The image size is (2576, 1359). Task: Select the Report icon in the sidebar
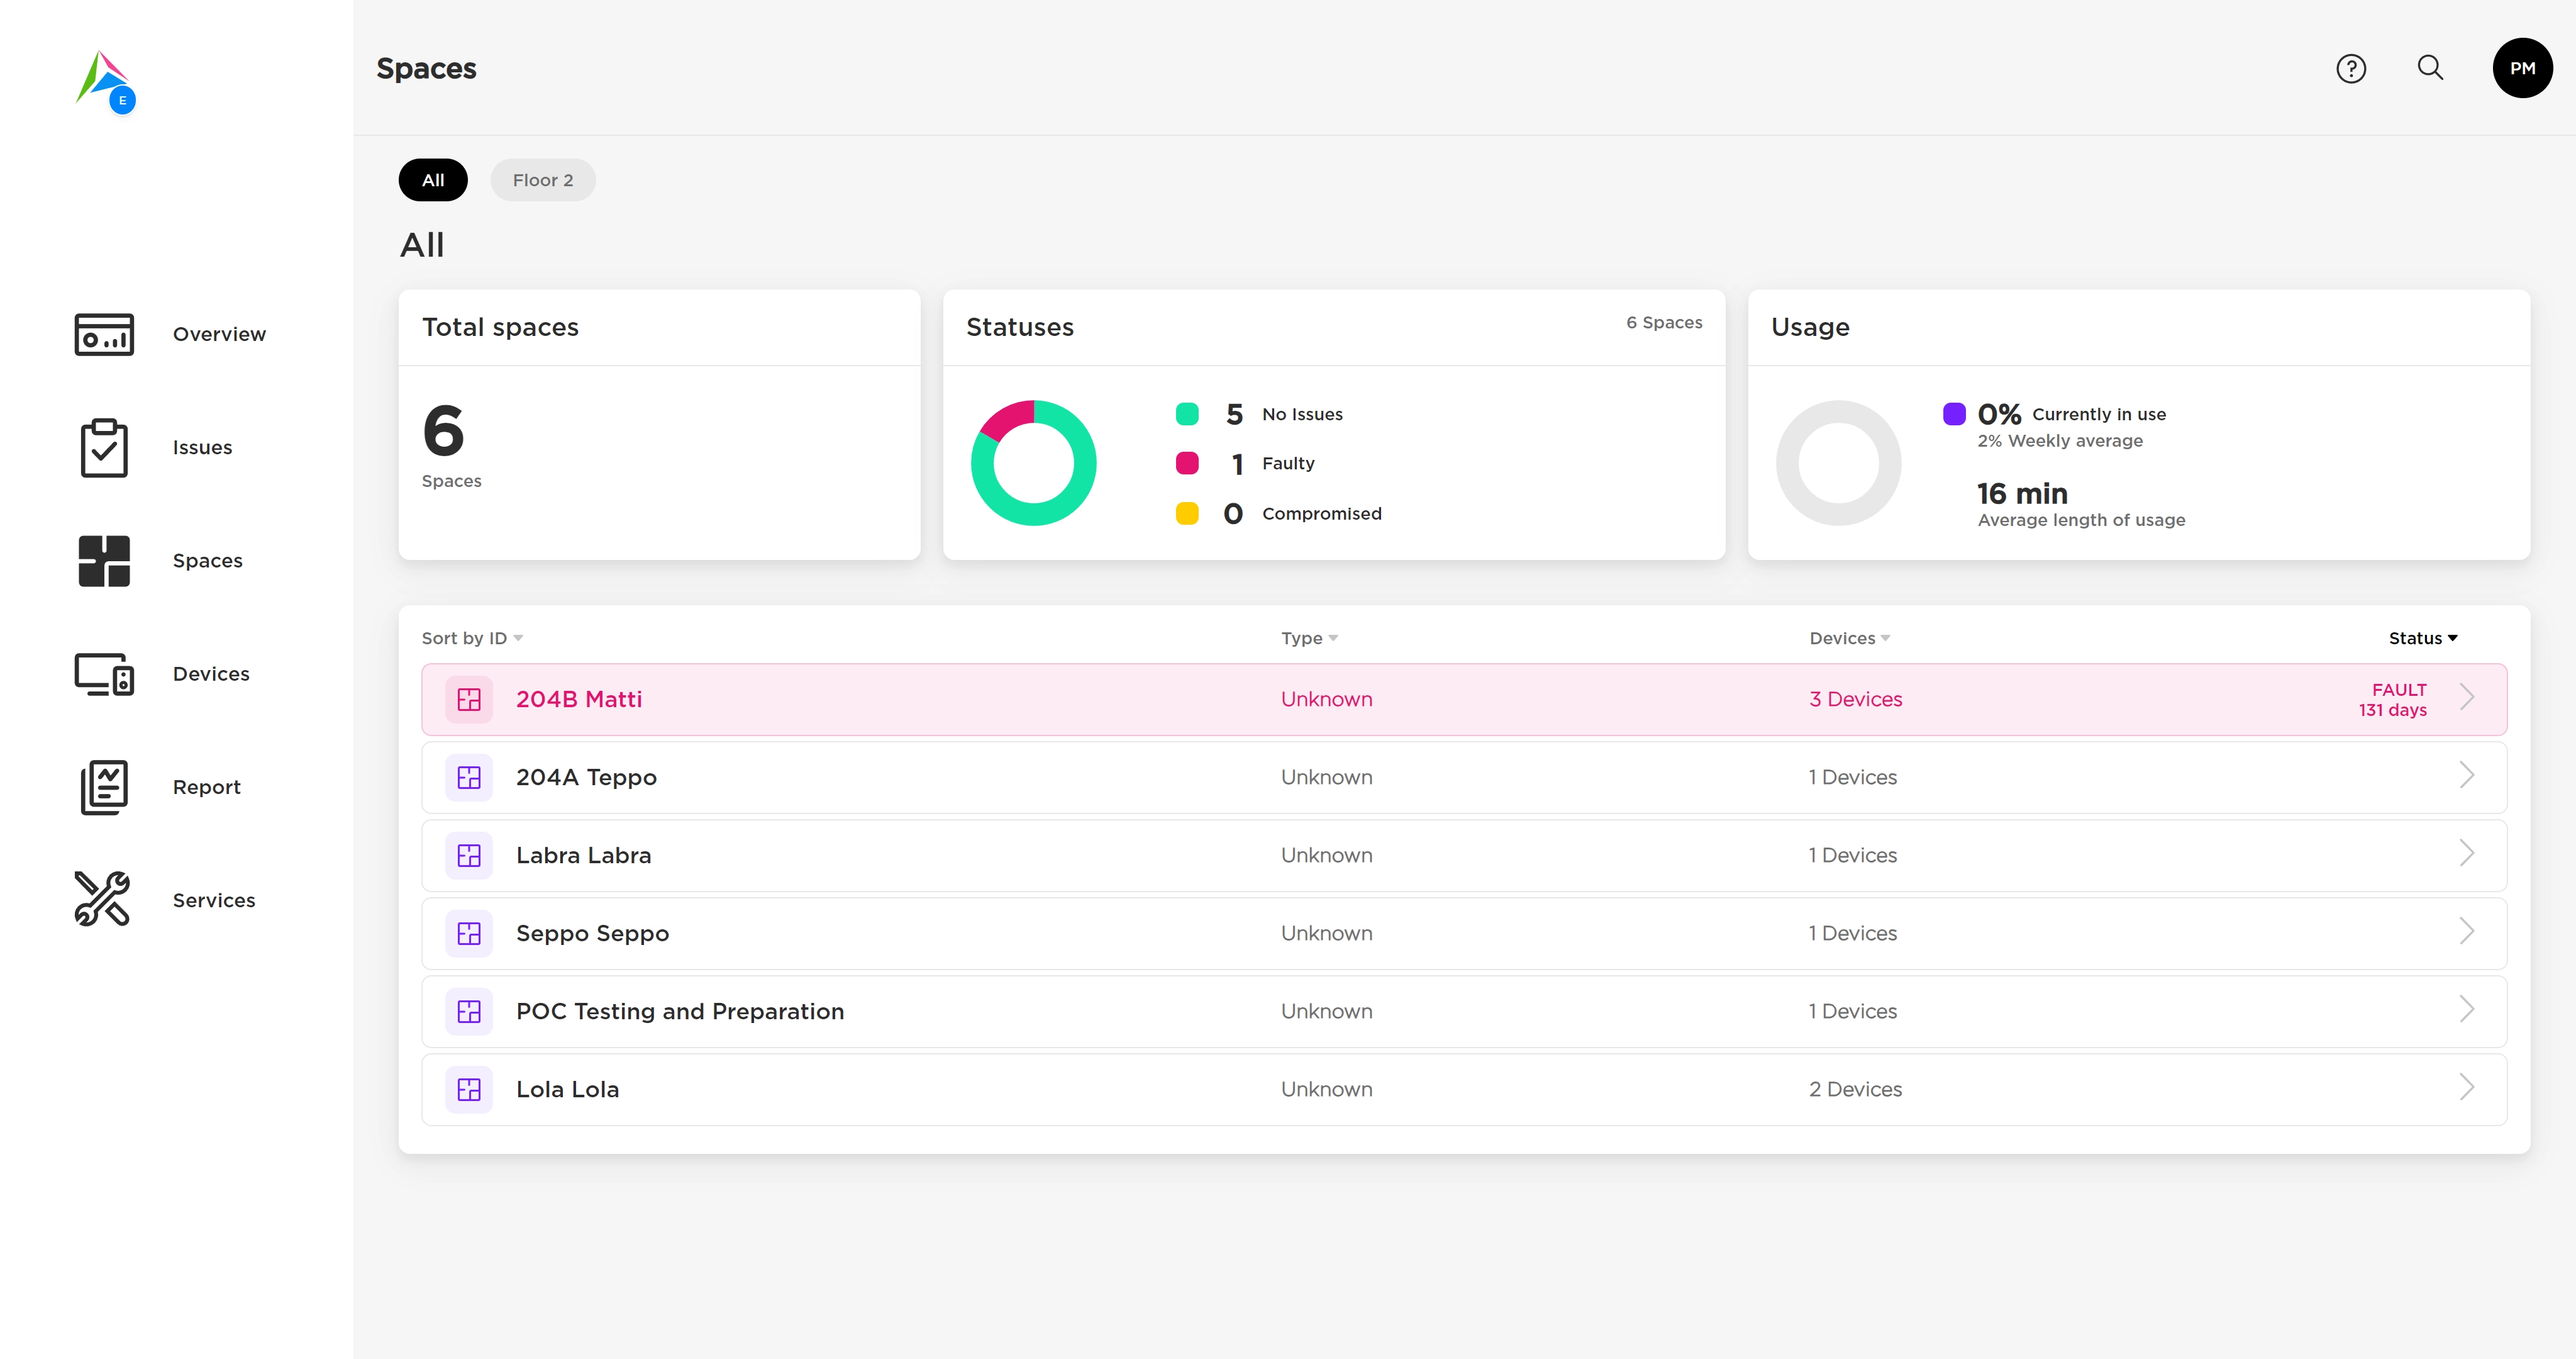[x=104, y=786]
